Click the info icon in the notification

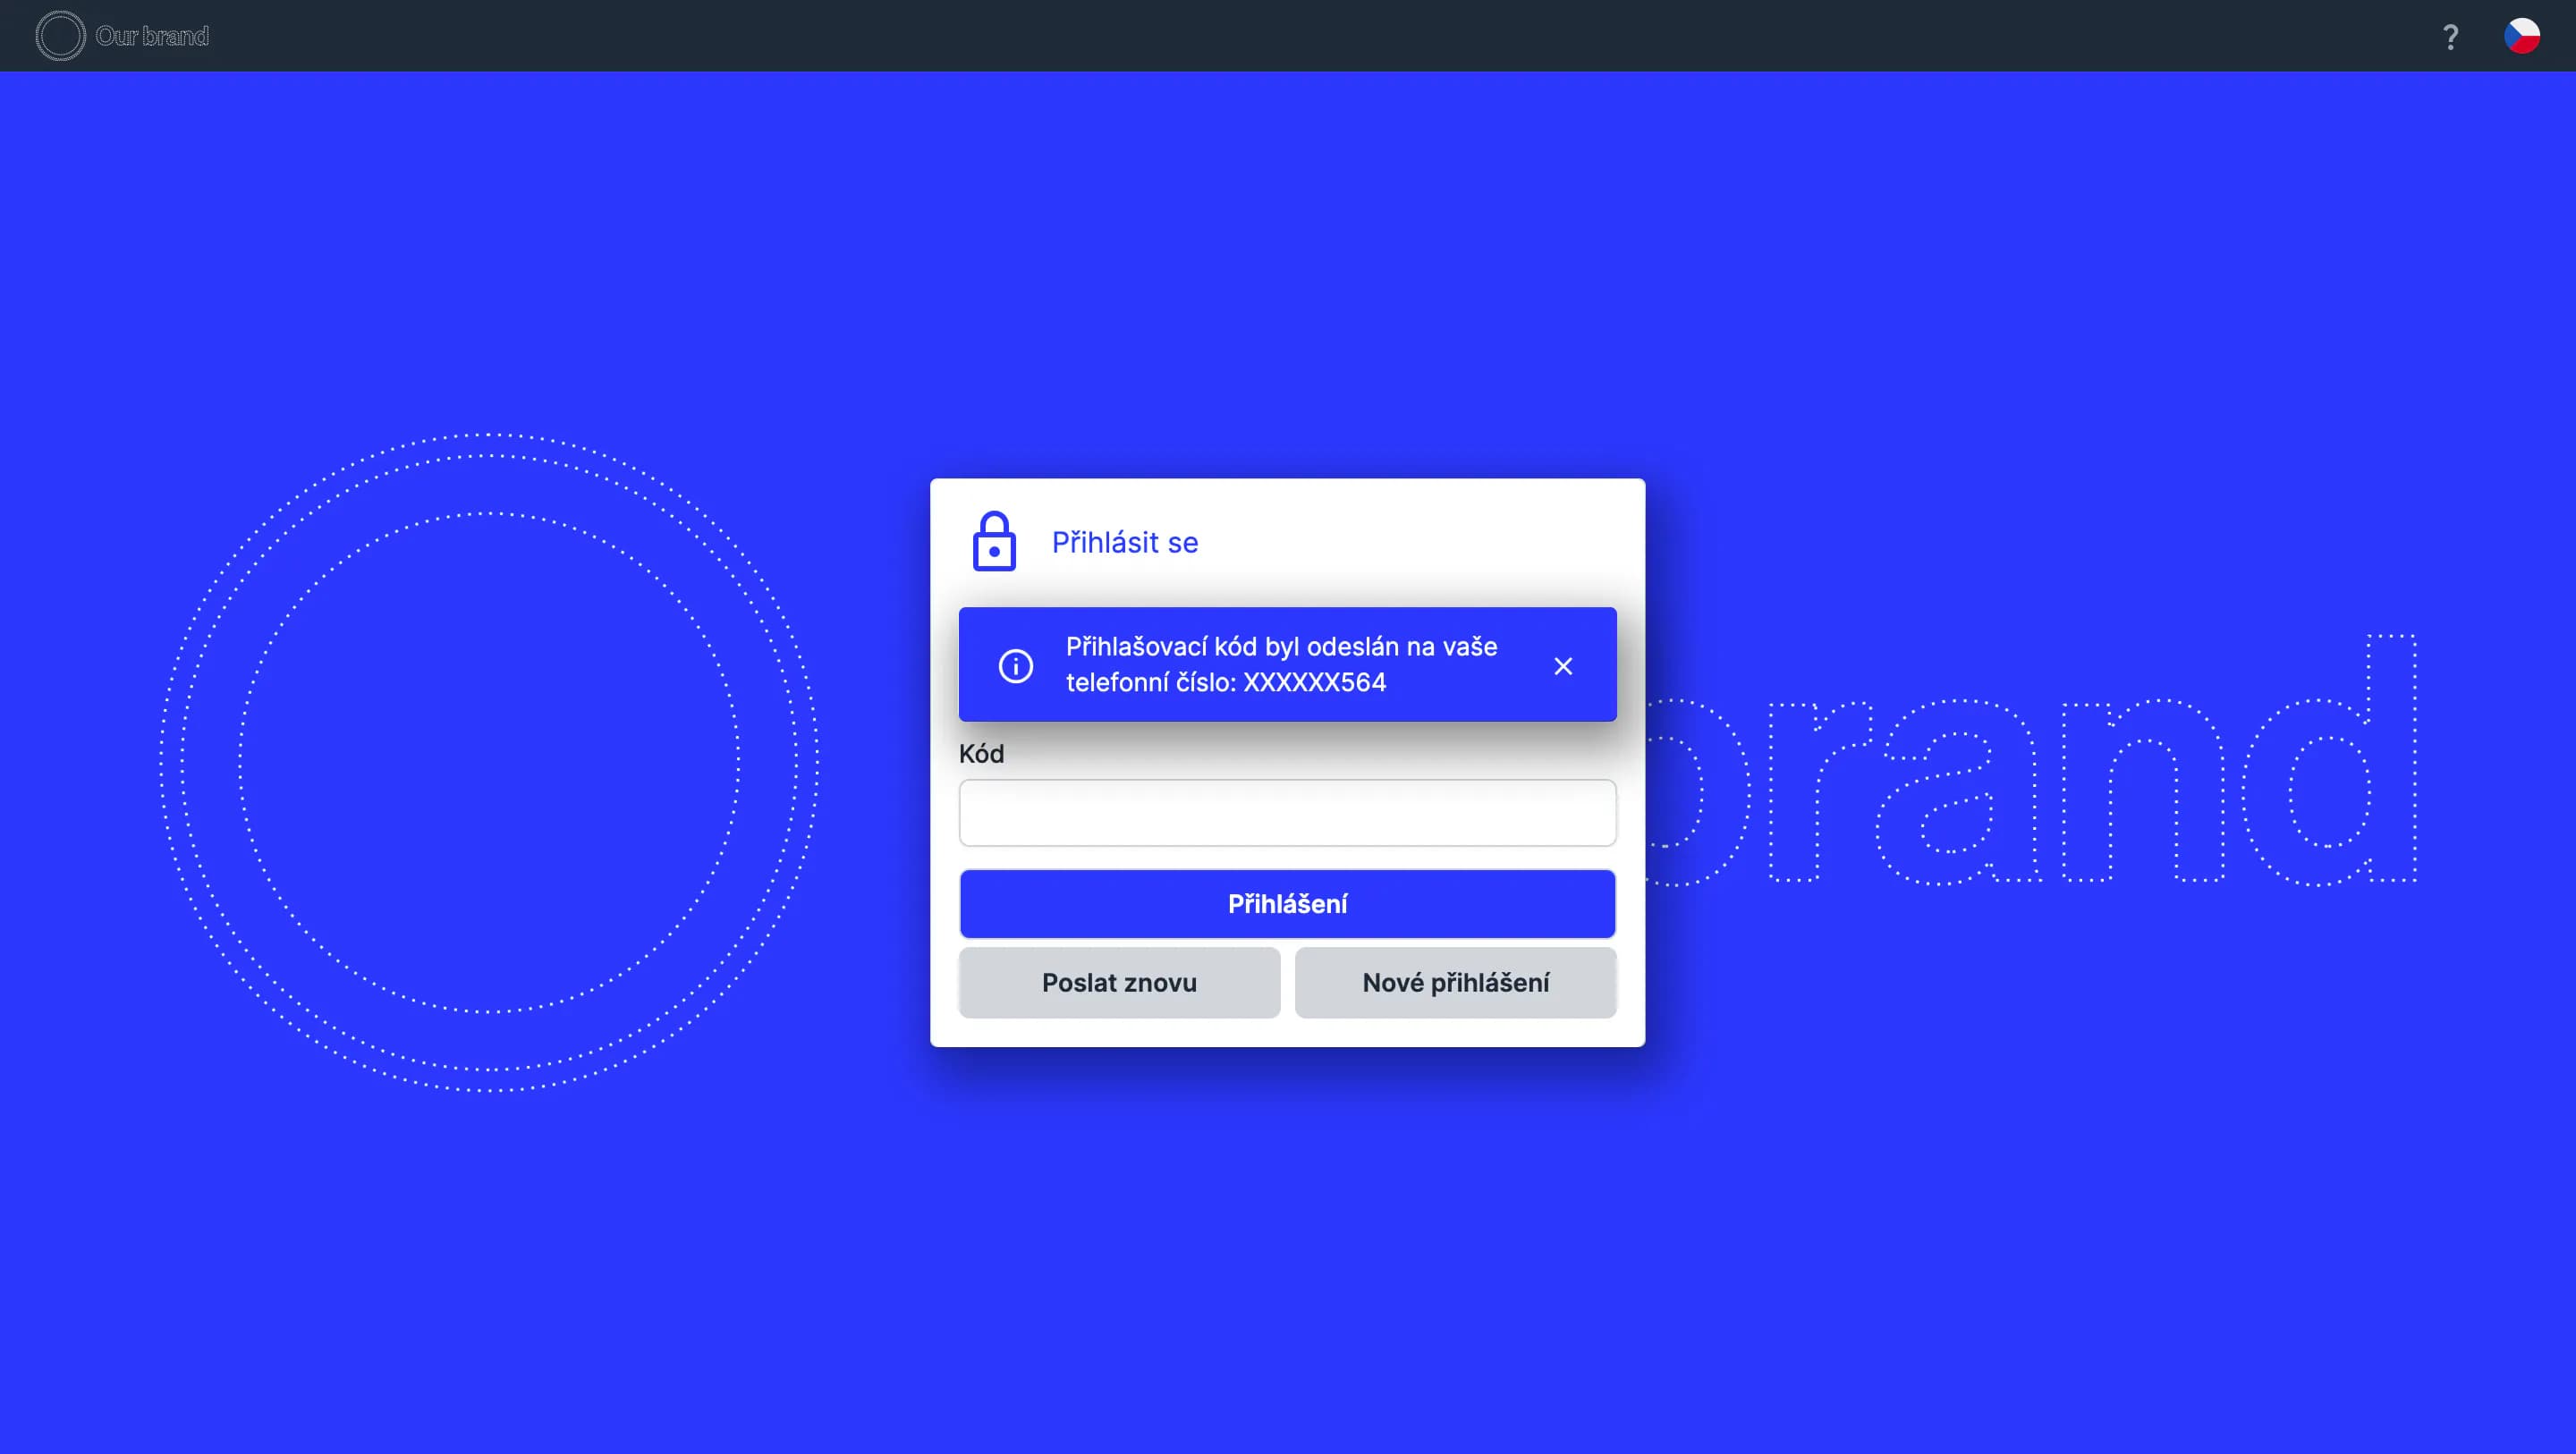1016,666
